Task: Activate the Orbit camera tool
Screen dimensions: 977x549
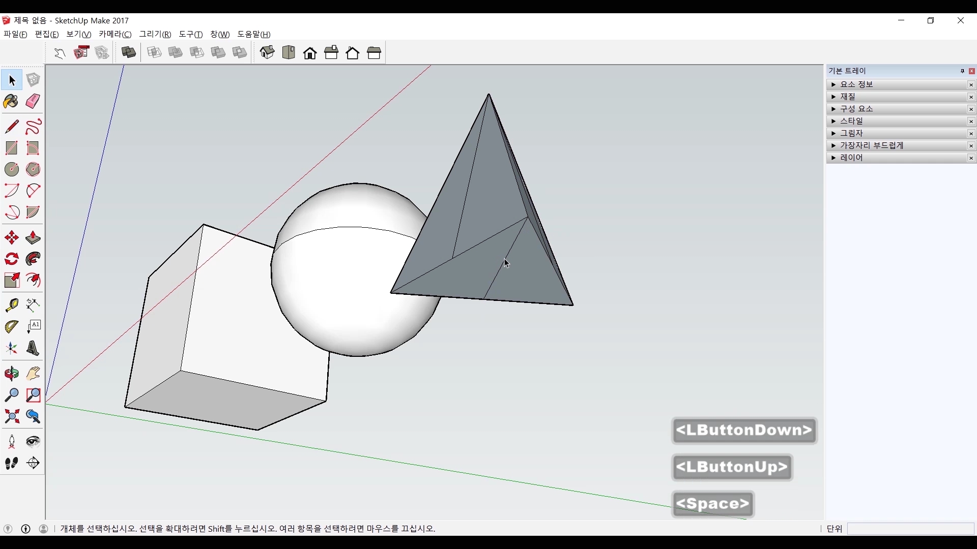Action: pyautogui.click(x=12, y=374)
